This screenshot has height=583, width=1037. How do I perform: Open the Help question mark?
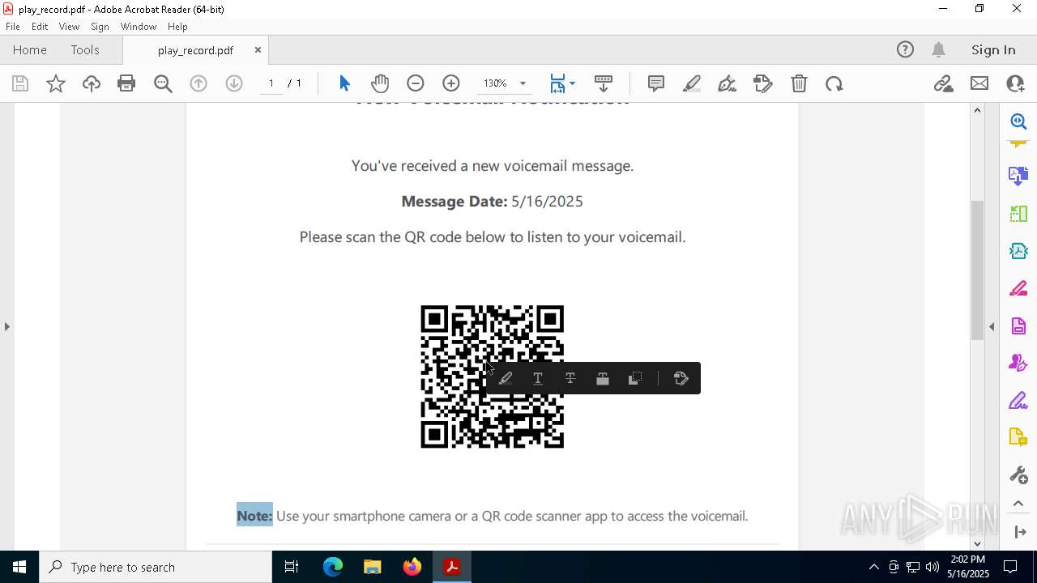905,49
